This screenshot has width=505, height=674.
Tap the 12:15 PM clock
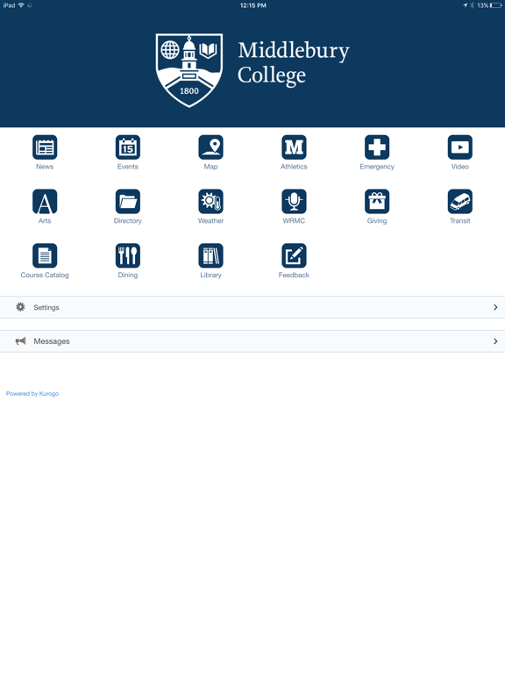(252, 5)
